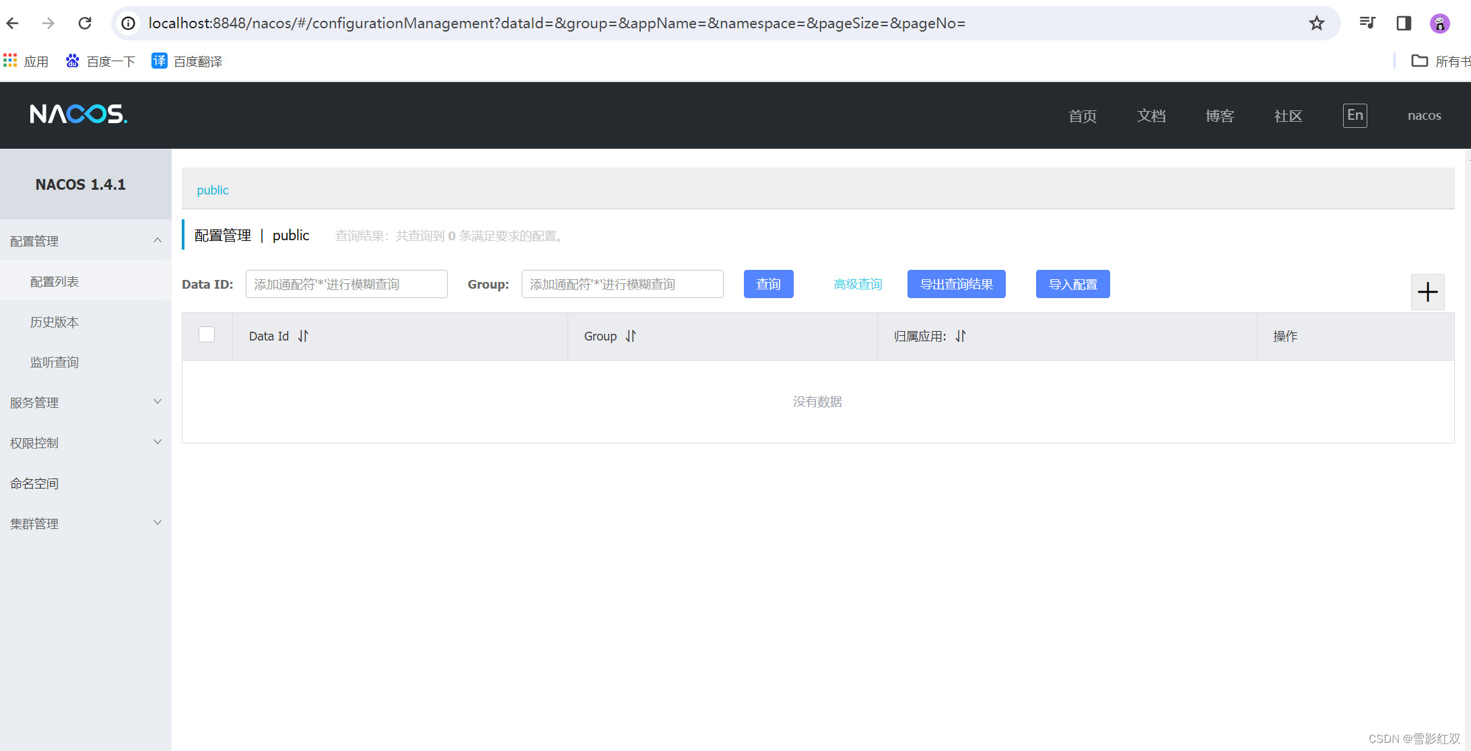Sort by 归属应用 column icon
1471x751 pixels.
click(961, 336)
